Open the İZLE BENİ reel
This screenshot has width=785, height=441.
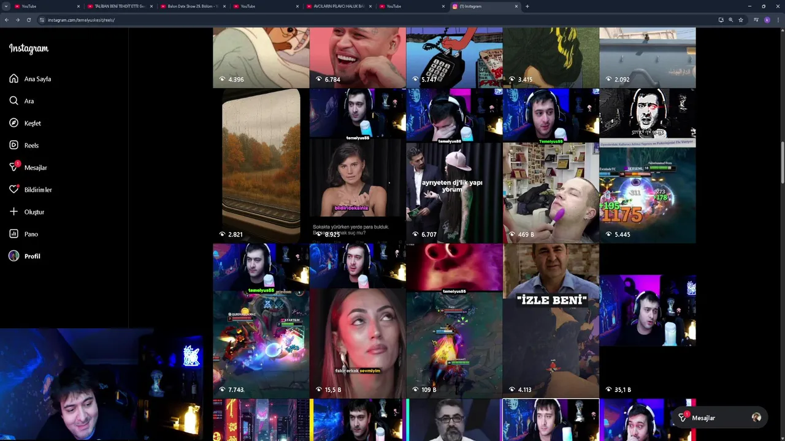(551, 321)
